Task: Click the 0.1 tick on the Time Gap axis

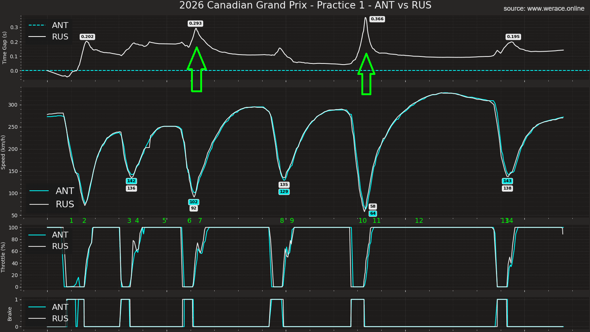Action: [x=14, y=56]
